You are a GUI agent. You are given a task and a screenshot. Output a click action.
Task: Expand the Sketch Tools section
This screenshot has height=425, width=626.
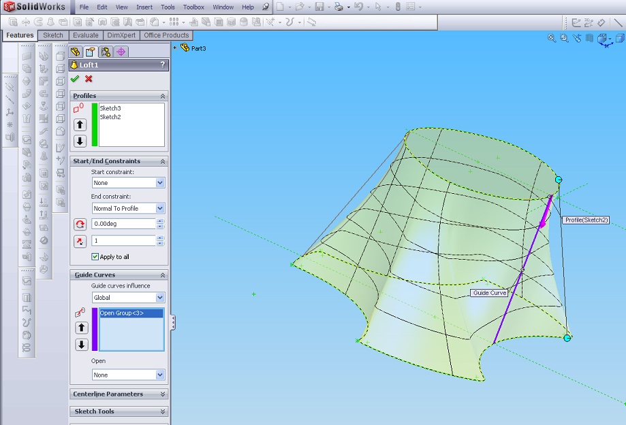point(163,411)
